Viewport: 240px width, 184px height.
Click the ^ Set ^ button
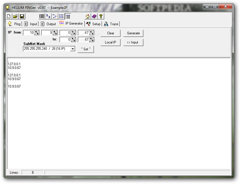86,49
